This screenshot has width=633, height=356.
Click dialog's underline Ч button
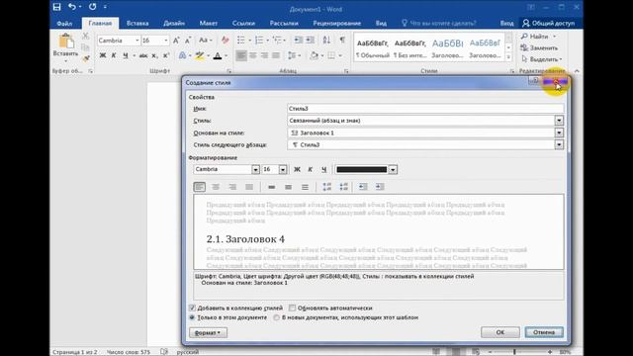pos(323,169)
